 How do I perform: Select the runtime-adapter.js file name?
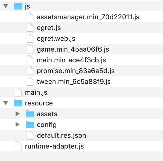point(54,146)
